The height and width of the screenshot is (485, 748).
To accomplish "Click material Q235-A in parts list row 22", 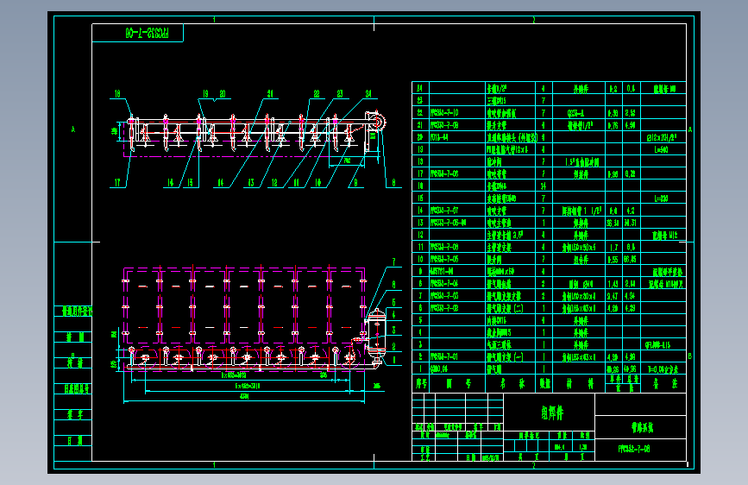I will click(x=575, y=113).
